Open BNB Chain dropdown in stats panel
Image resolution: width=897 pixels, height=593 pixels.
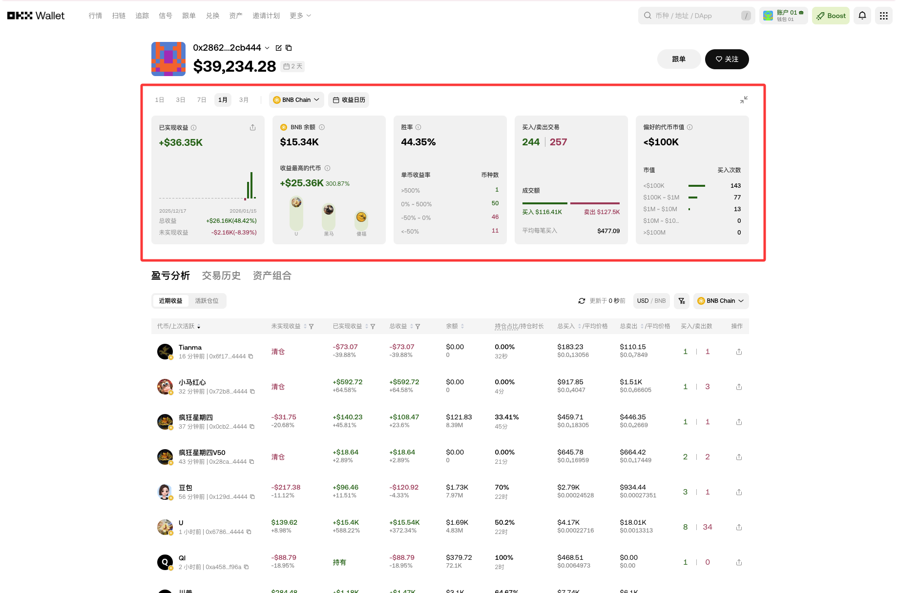pos(296,100)
